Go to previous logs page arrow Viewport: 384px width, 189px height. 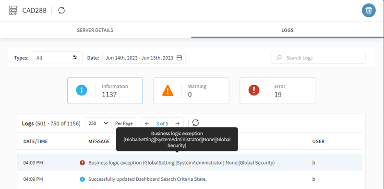[147, 123]
